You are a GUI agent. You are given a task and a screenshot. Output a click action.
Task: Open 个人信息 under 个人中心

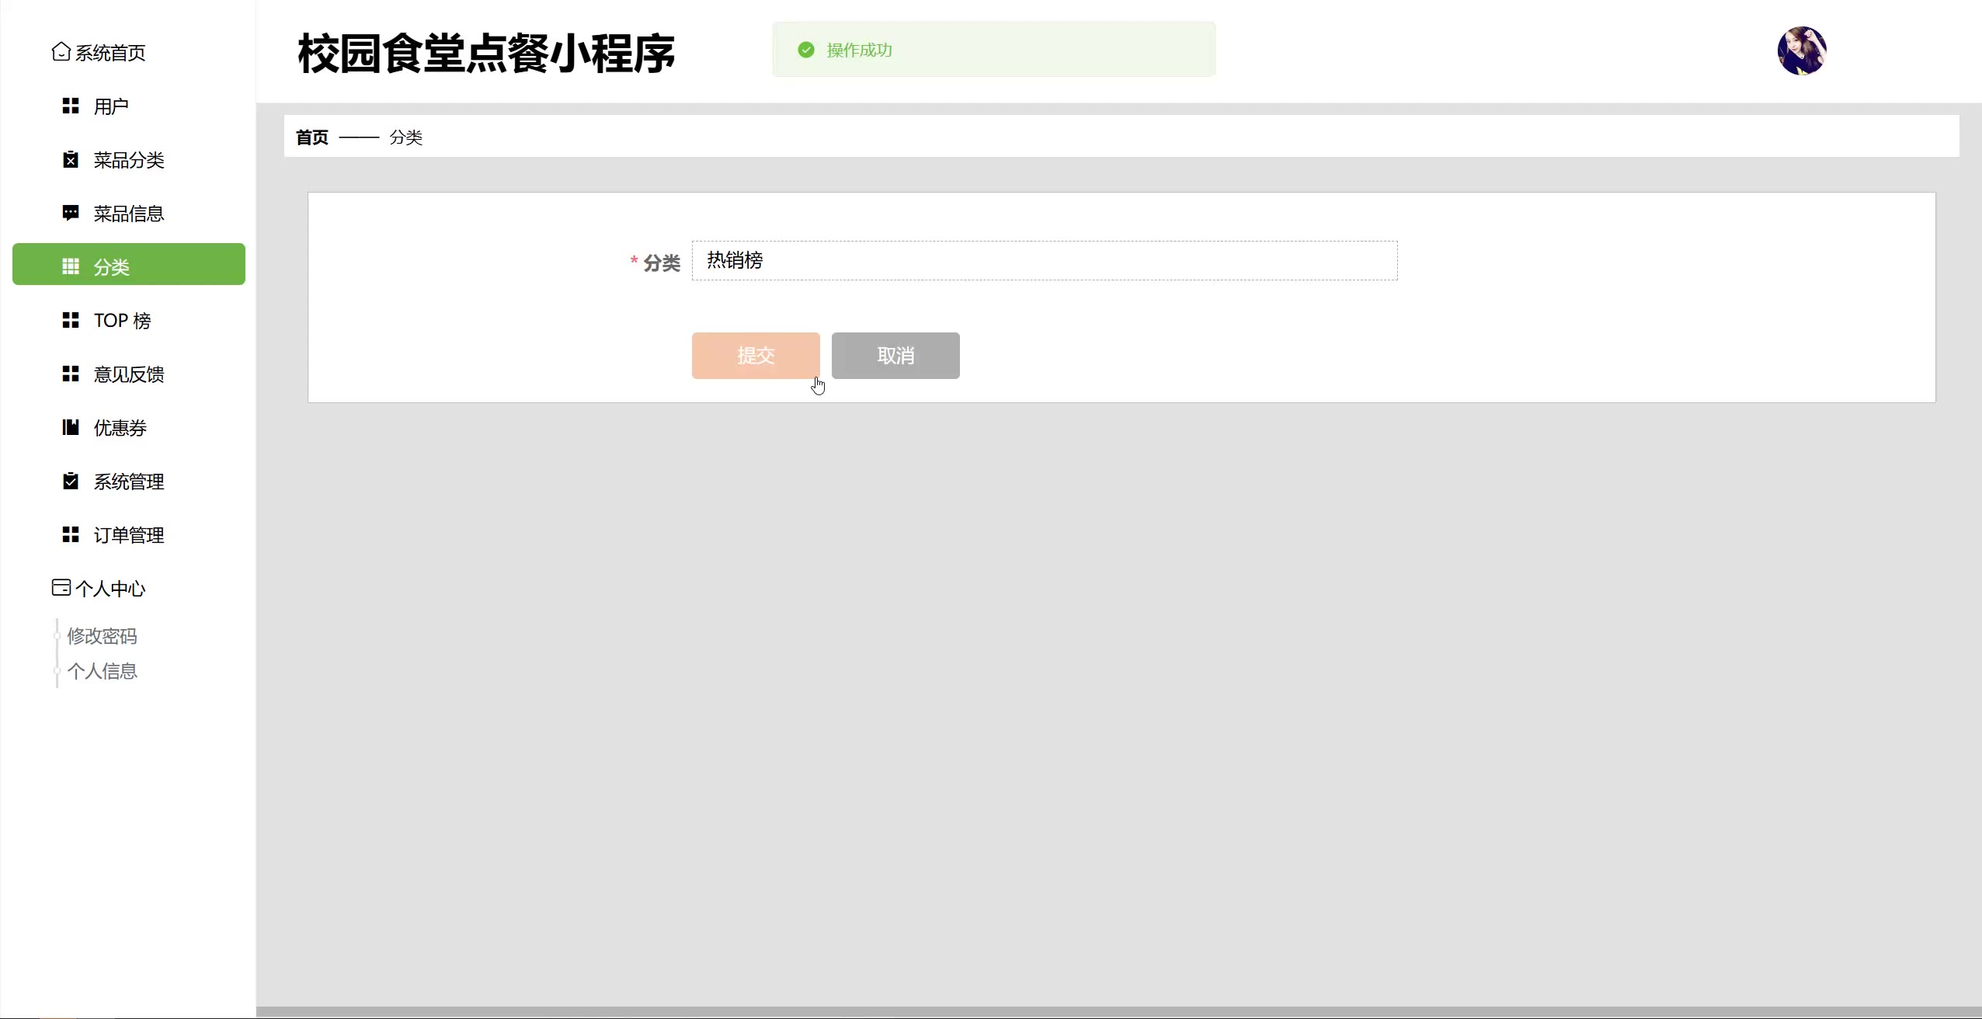pyautogui.click(x=102, y=671)
